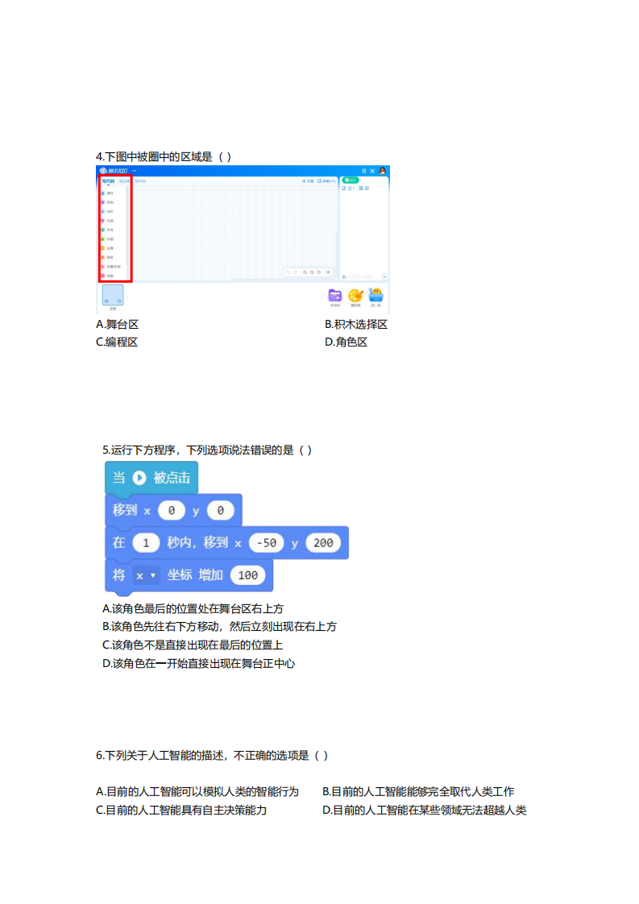639x904 pixels.
Task: Click the blue basket duck icon
Action: tap(376, 295)
